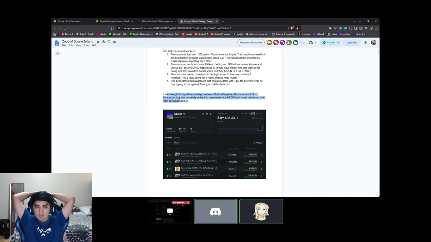Open the Google account avatar
The height and width of the screenshot is (242, 431).
373,43
